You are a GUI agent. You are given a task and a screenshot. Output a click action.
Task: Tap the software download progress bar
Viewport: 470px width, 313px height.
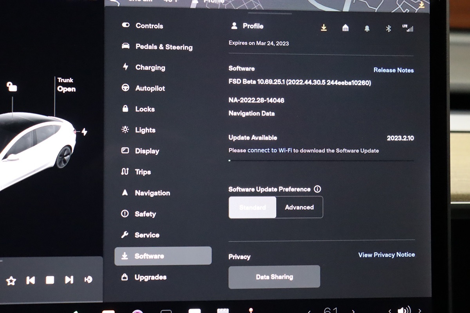[321, 160]
